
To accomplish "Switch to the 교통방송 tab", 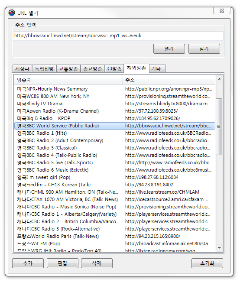I will click(x=68, y=69).
